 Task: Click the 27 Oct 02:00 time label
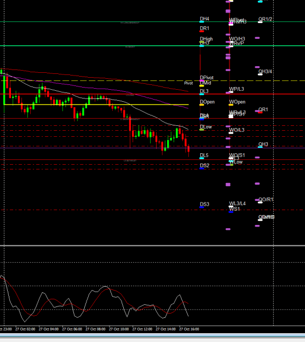click(25, 329)
